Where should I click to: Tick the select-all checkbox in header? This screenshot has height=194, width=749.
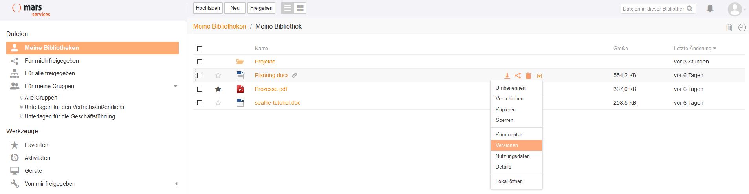click(200, 49)
